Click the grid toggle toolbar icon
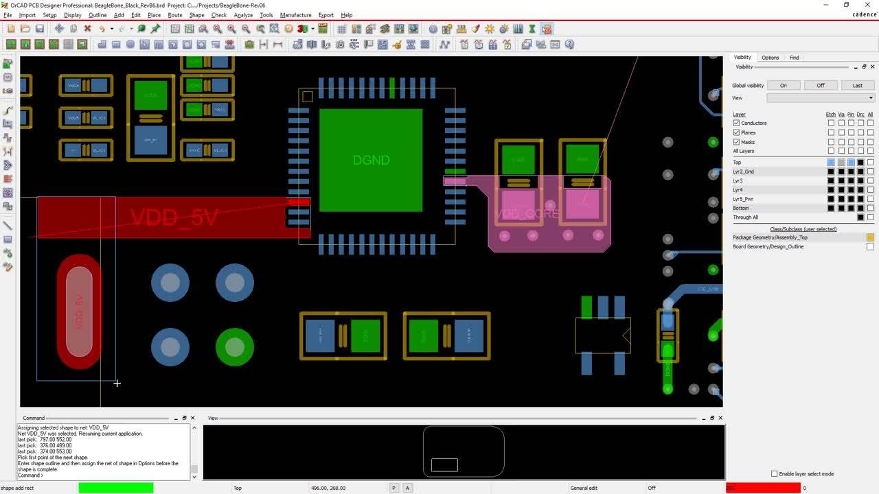Viewport: 879px width, 494px height. tap(341, 29)
